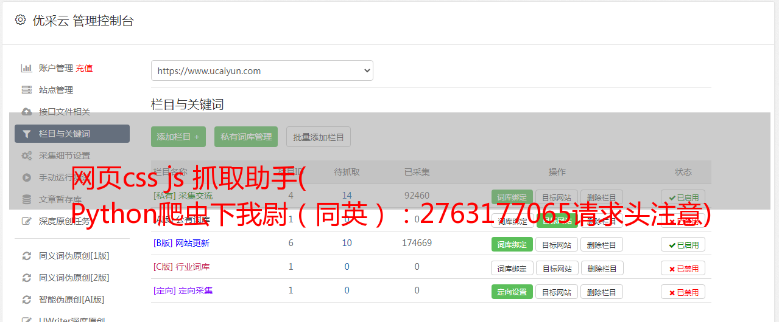Click 删除栏目 in the 采集交流 row

[602, 197]
